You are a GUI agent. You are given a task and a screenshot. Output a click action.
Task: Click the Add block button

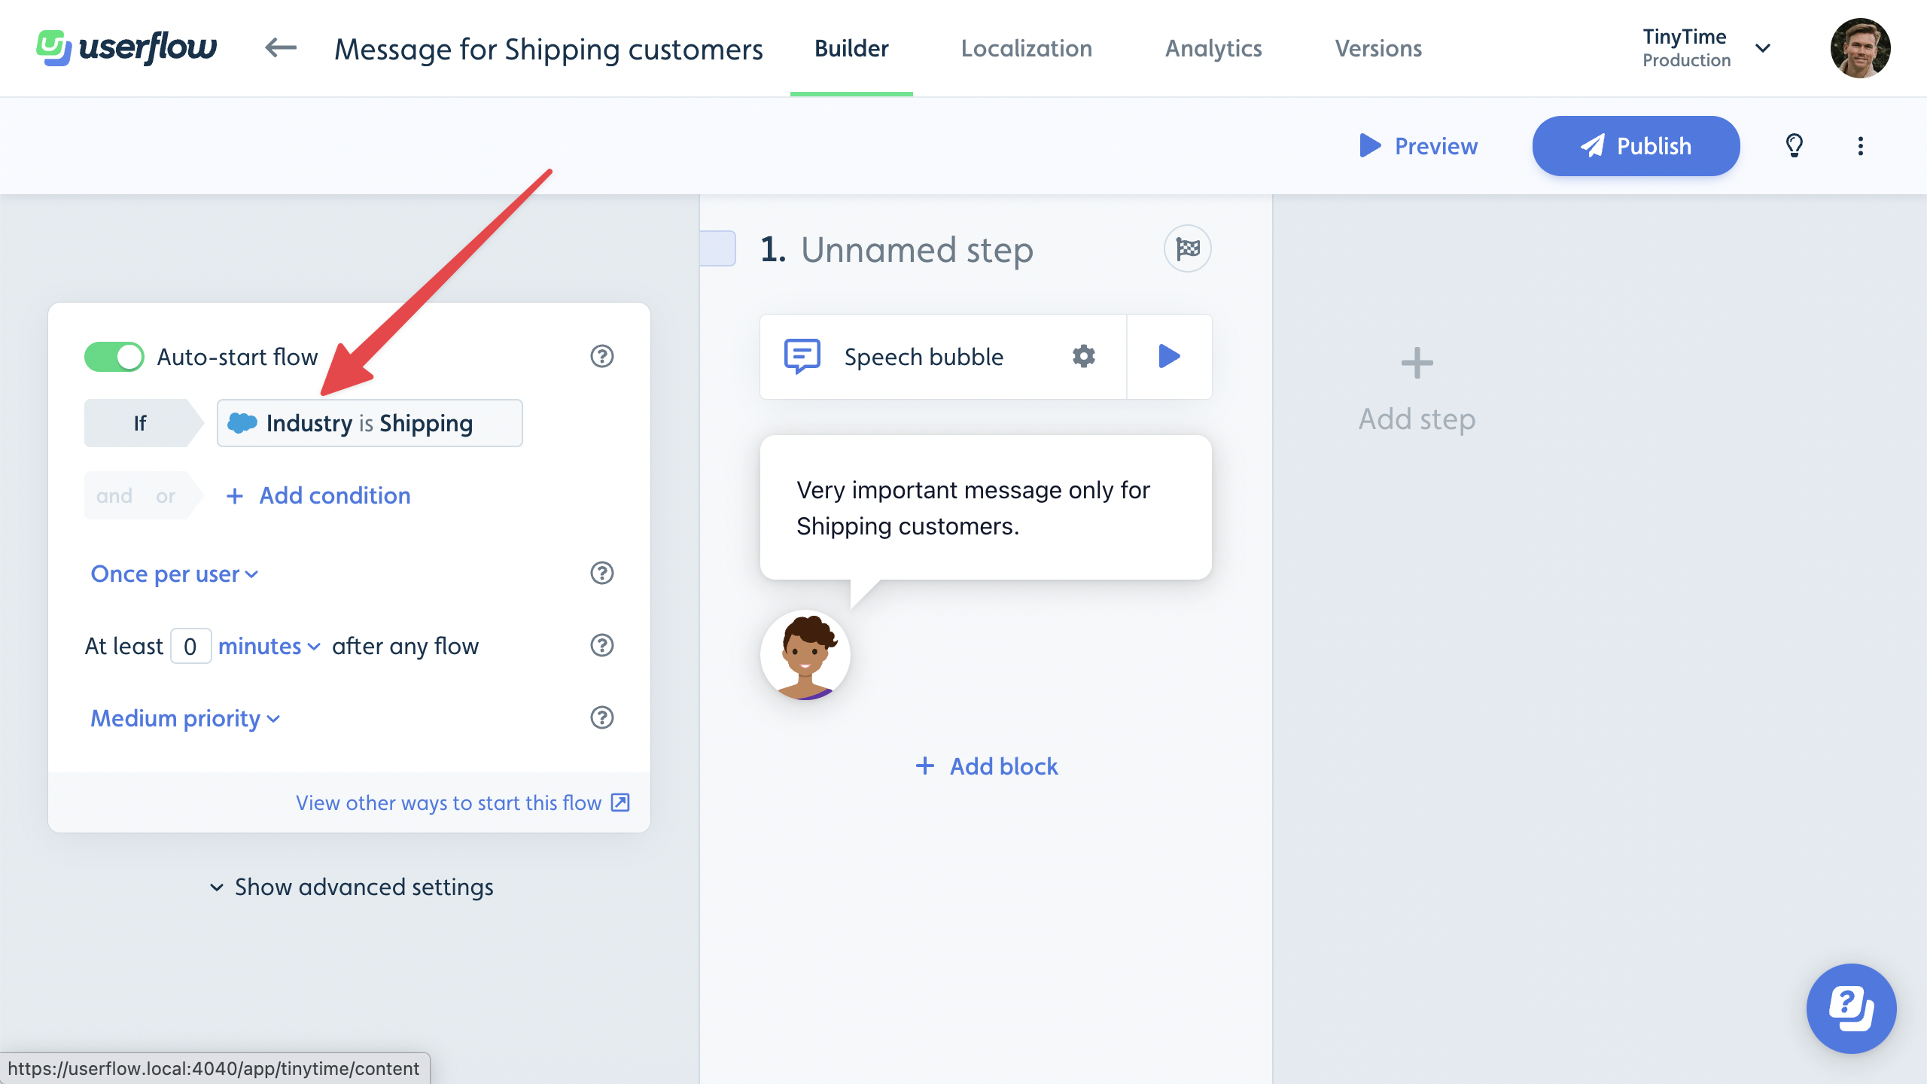tap(985, 765)
